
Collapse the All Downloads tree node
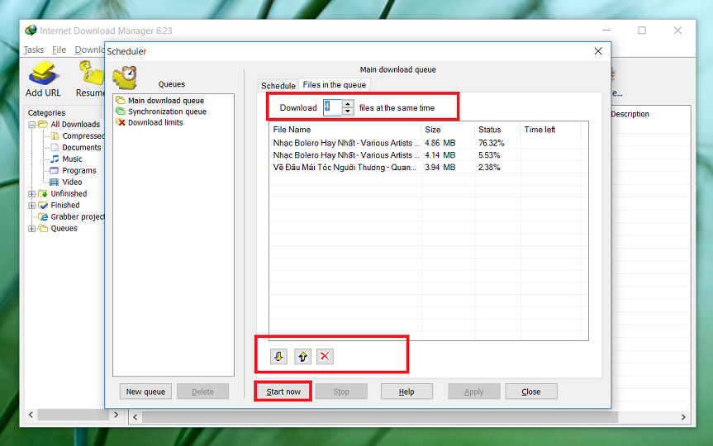(32, 125)
